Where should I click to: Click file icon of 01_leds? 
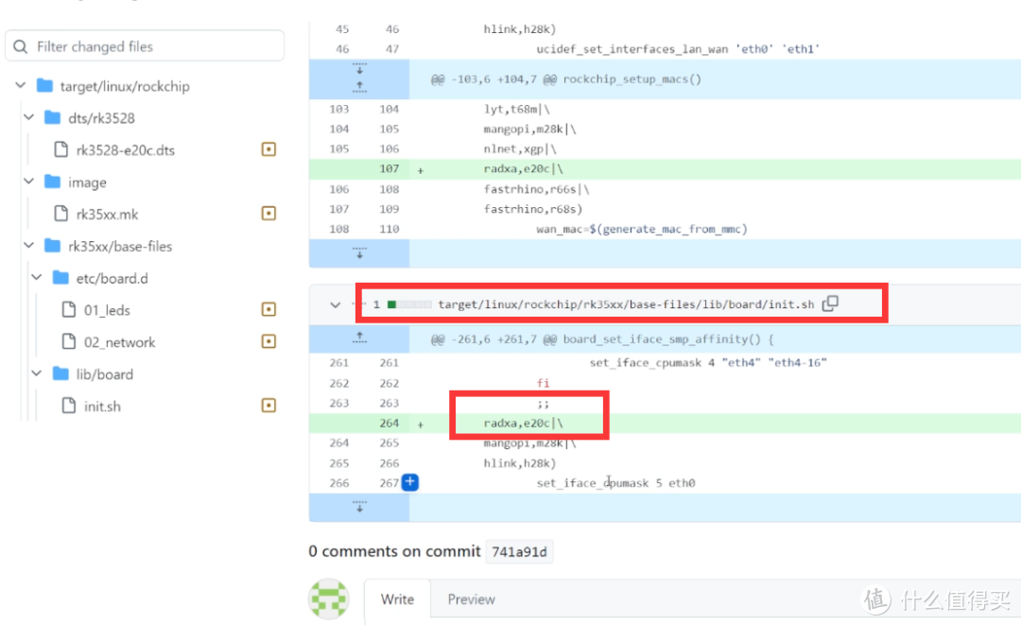[69, 309]
